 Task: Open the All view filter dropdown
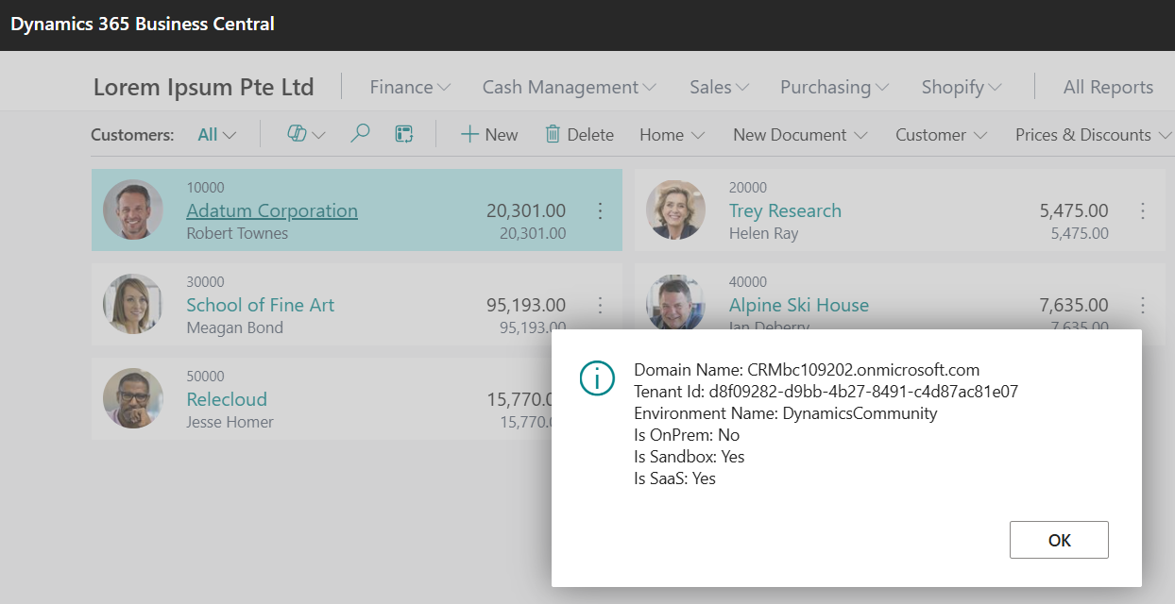(x=217, y=135)
